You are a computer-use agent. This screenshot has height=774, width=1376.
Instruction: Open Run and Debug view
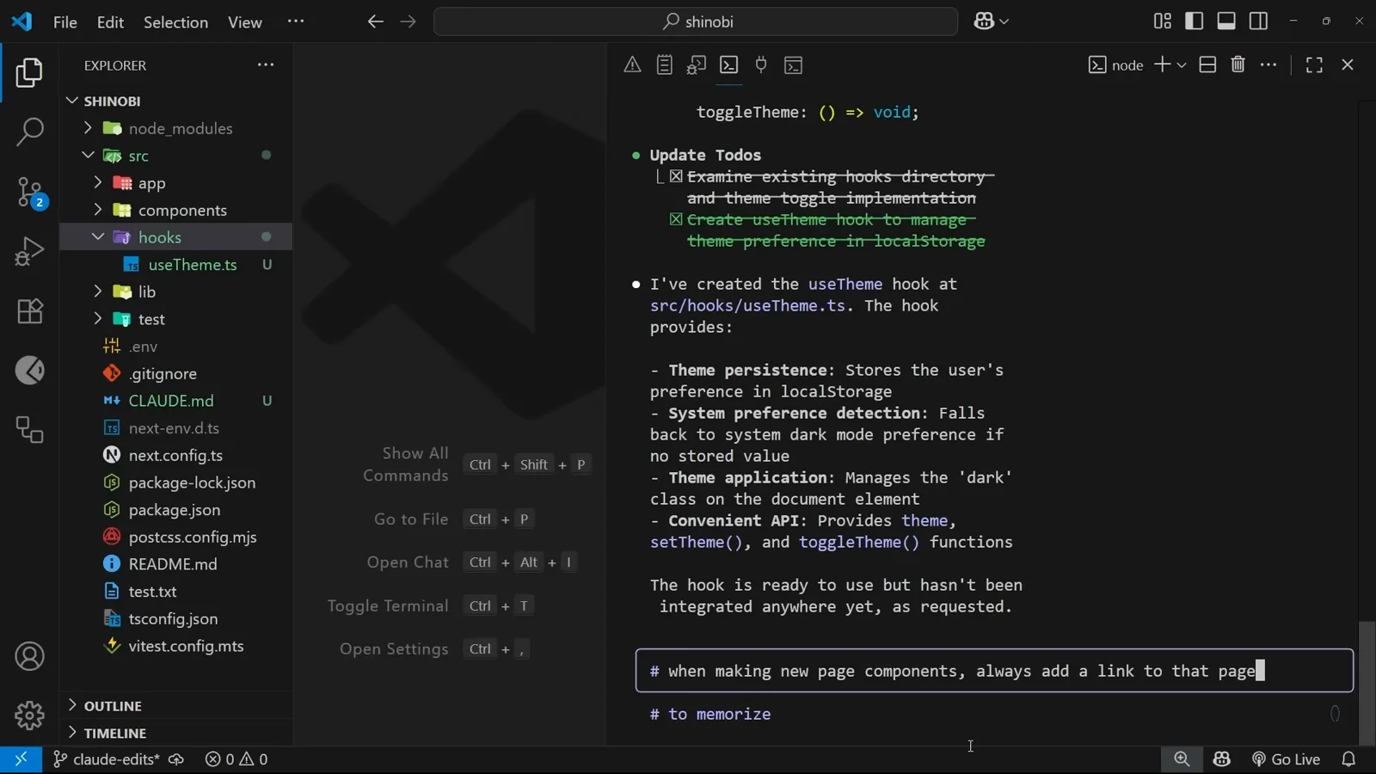[x=29, y=251]
